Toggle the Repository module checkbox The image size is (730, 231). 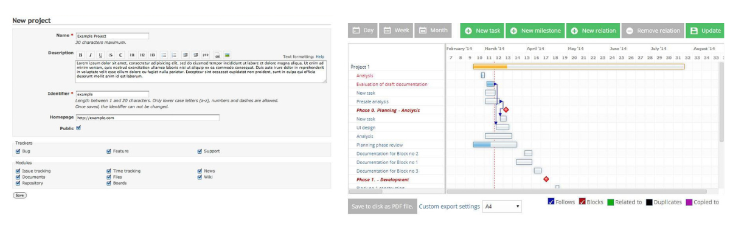coord(18,182)
